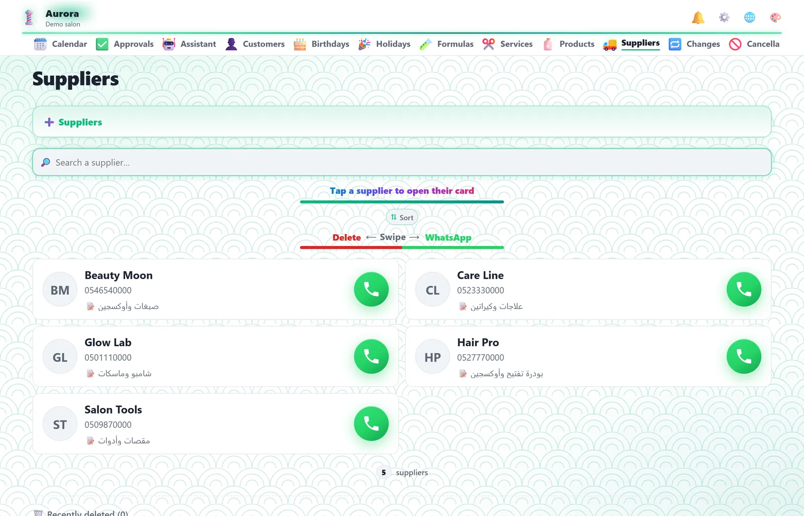Open the color palette theme icon

(775, 18)
